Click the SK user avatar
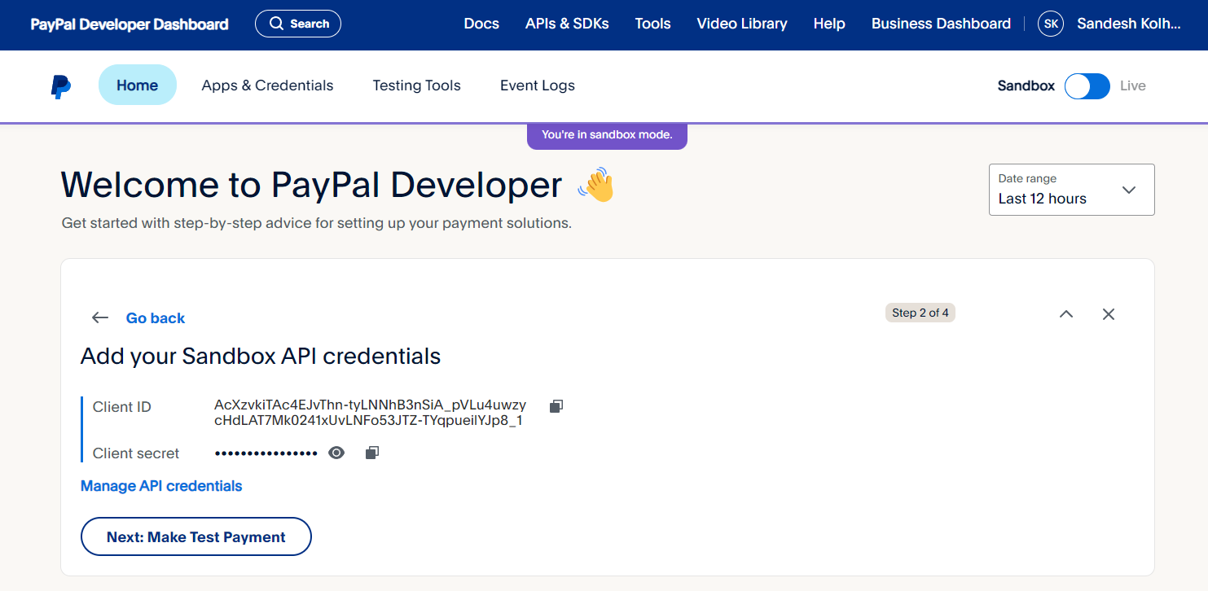 point(1051,24)
